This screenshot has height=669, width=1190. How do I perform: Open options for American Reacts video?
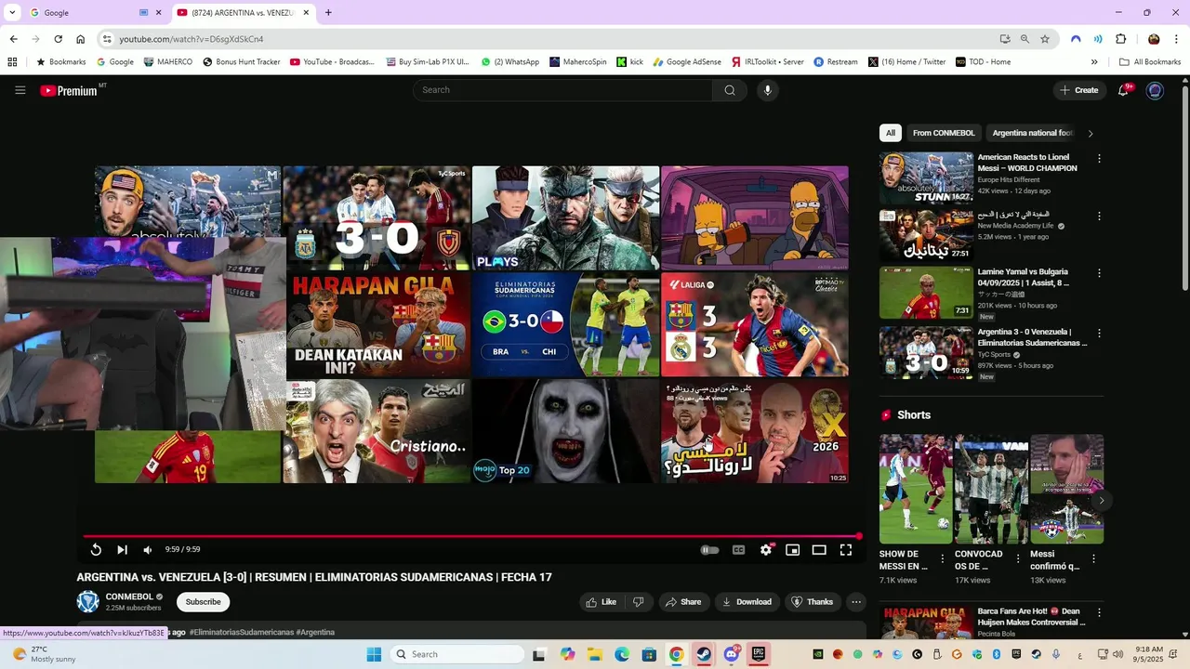[1099, 159]
